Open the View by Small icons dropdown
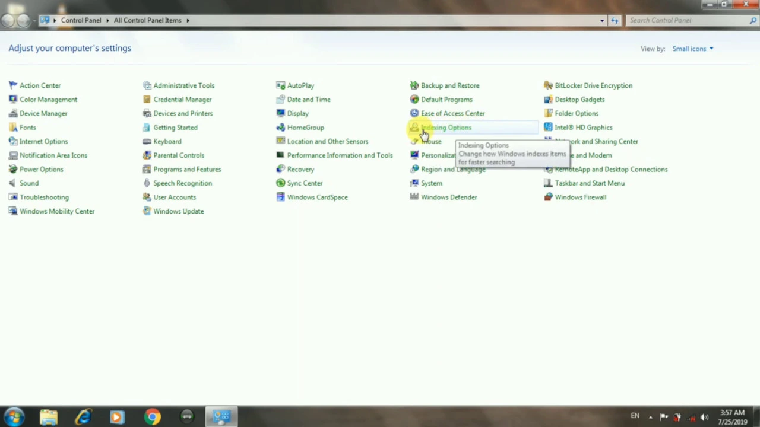Viewport: 760px width, 427px height. tap(693, 49)
